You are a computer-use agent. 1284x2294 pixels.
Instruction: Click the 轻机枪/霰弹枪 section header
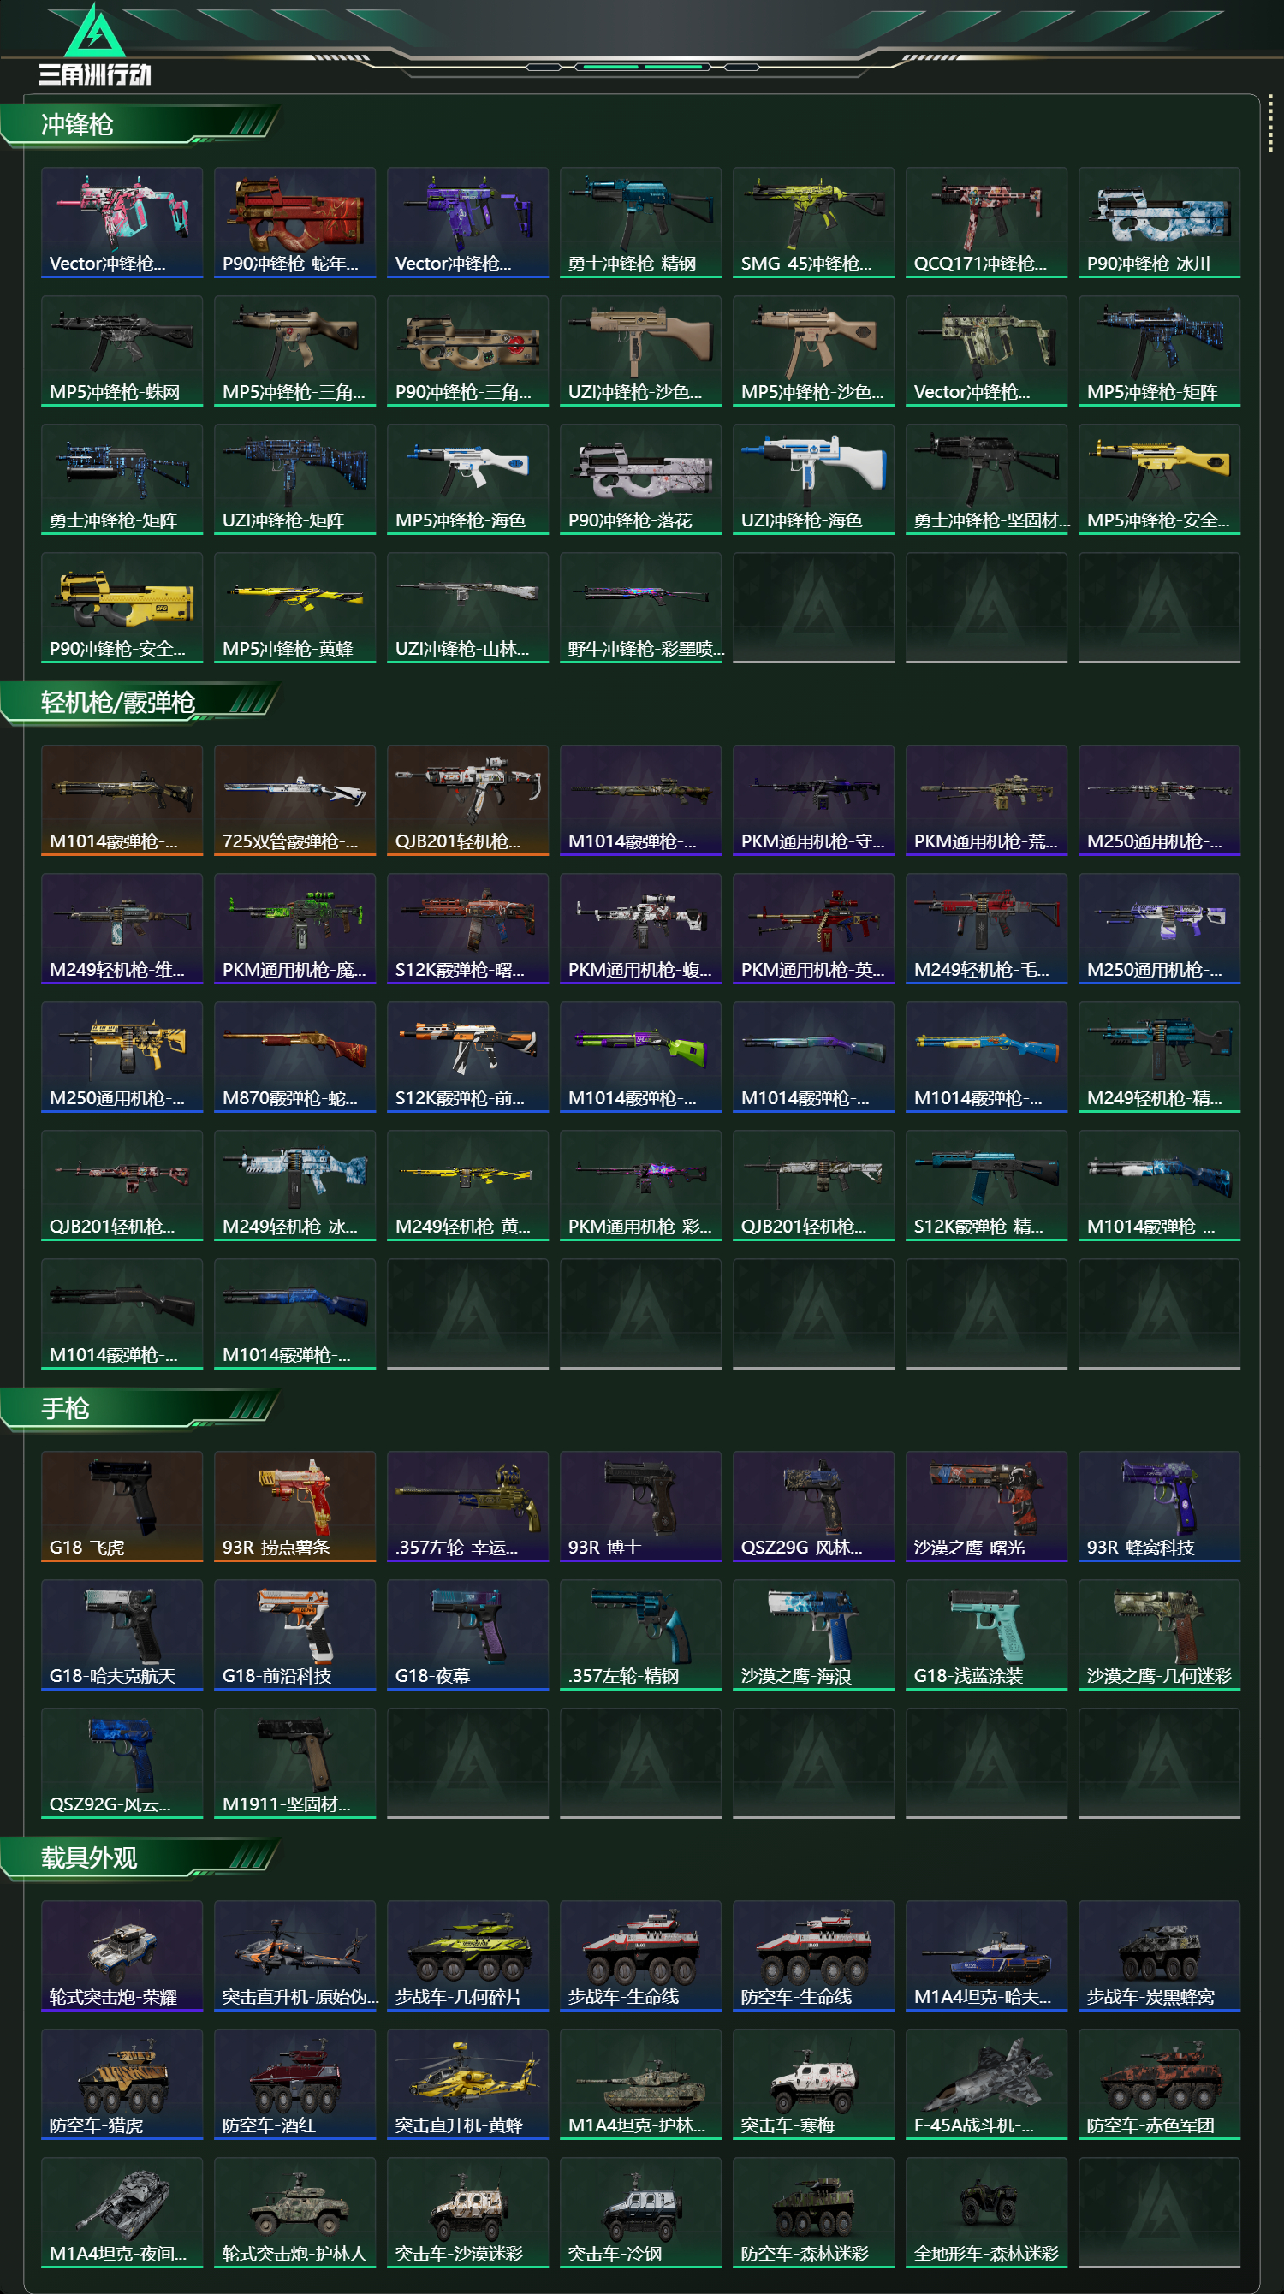117,703
